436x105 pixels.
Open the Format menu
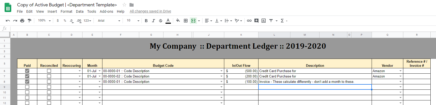click(x=66, y=11)
